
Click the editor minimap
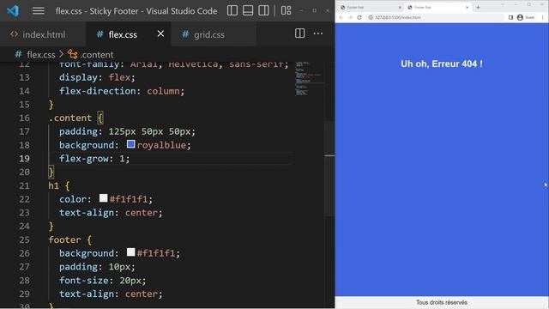pyautogui.click(x=310, y=78)
